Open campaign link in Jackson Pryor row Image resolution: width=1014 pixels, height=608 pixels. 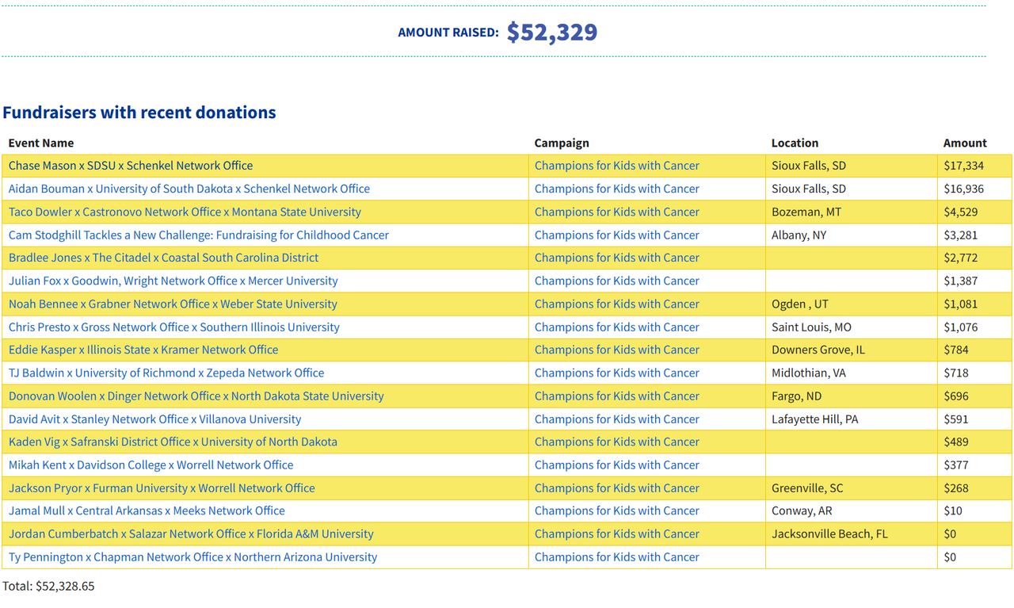(617, 488)
